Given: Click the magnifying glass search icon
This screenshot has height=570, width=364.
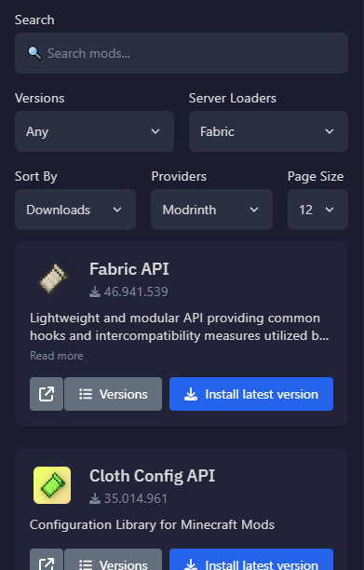Looking at the screenshot, I should coord(34,53).
